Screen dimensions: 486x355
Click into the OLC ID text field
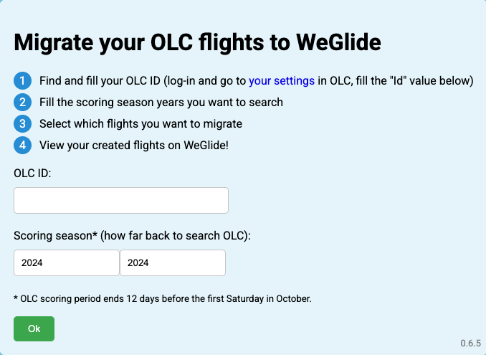(x=121, y=200)
